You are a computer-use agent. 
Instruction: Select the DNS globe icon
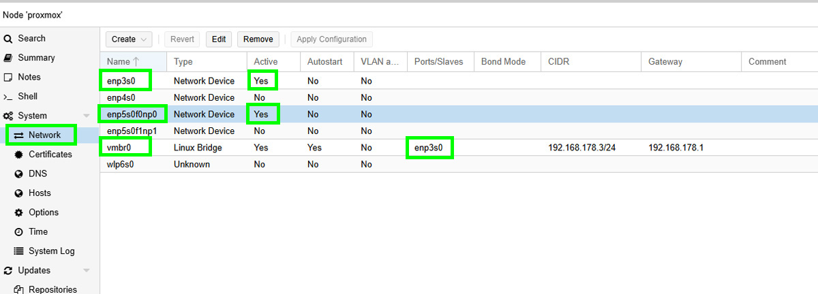(x=18, y=174)
